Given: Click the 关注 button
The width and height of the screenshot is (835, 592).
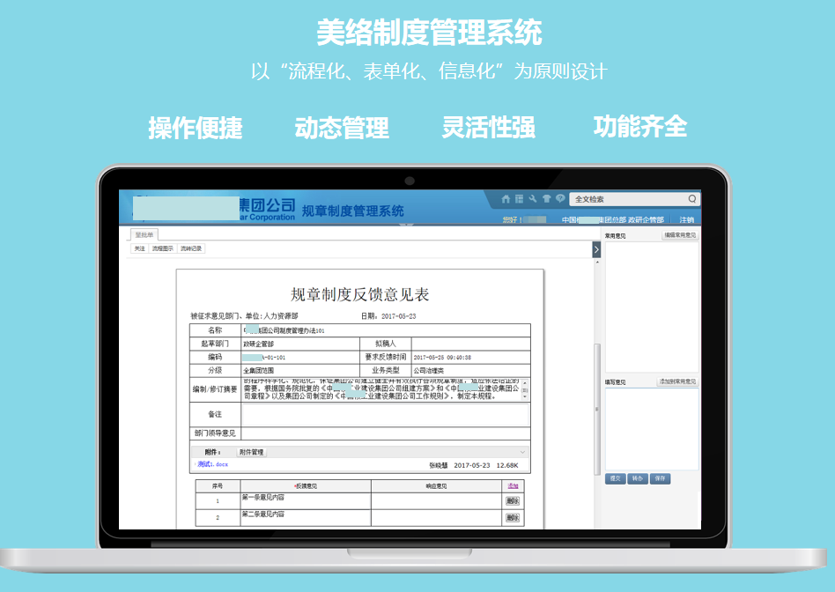Looking at the screenshot, I should pyautogui.click(x=139, y=249).
